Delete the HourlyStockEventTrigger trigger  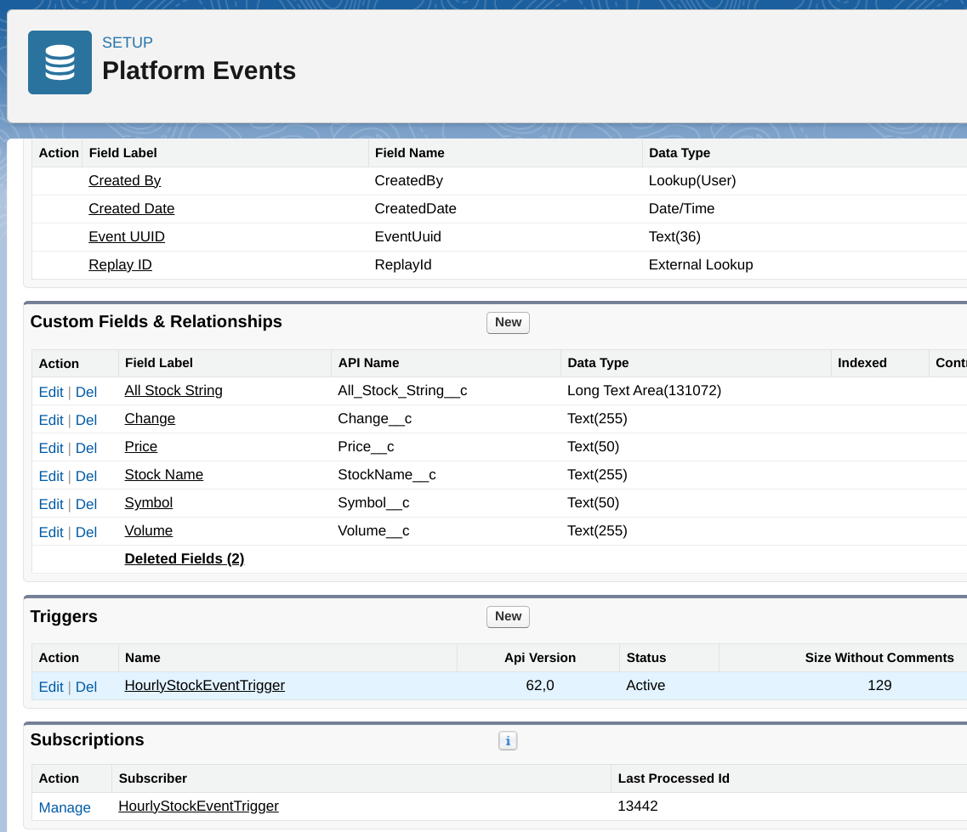[86, 687]
